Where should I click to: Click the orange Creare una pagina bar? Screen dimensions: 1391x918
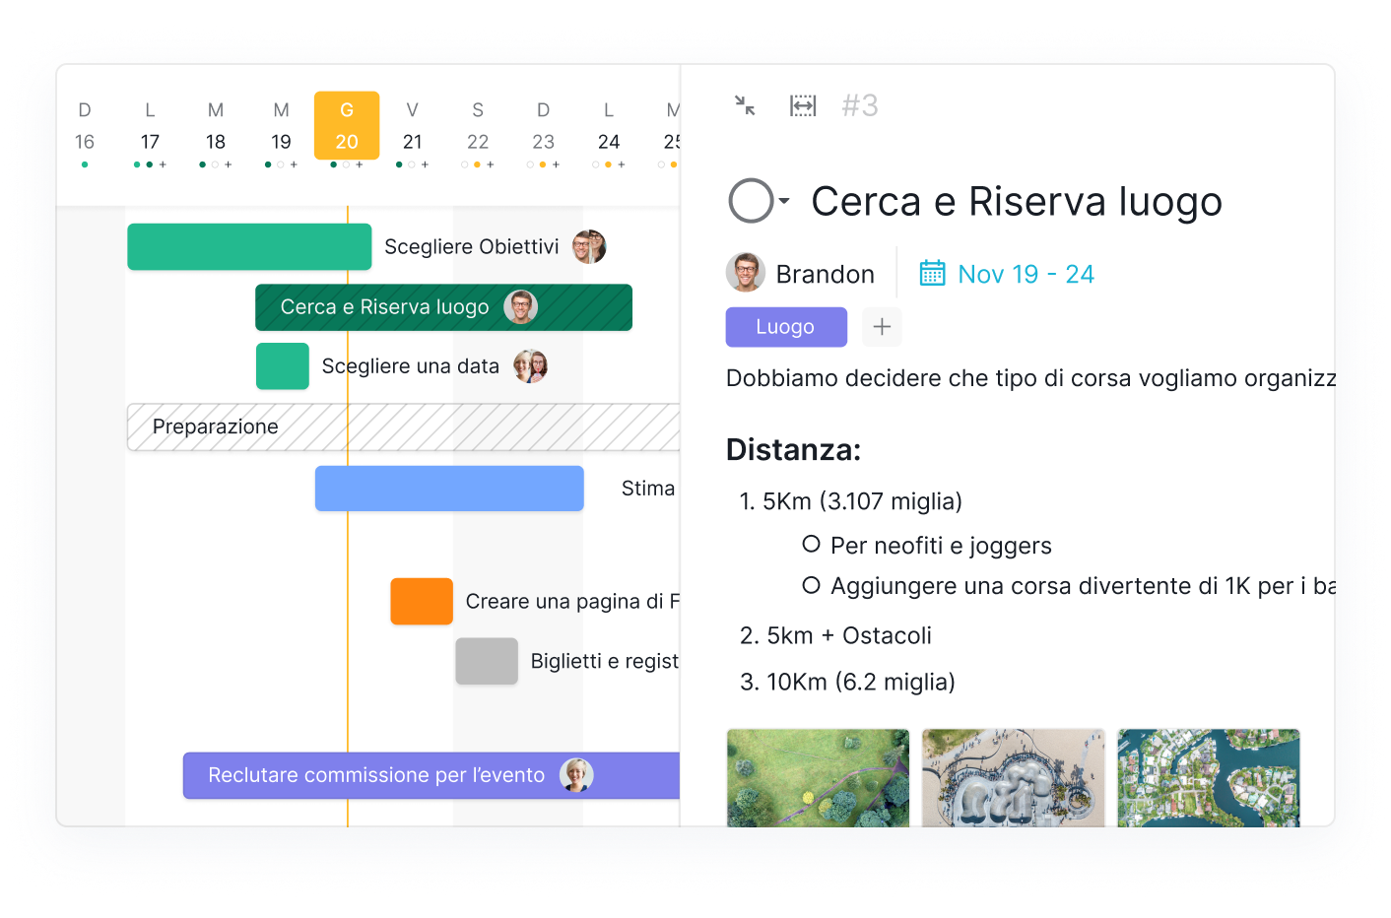coord(422,601)
